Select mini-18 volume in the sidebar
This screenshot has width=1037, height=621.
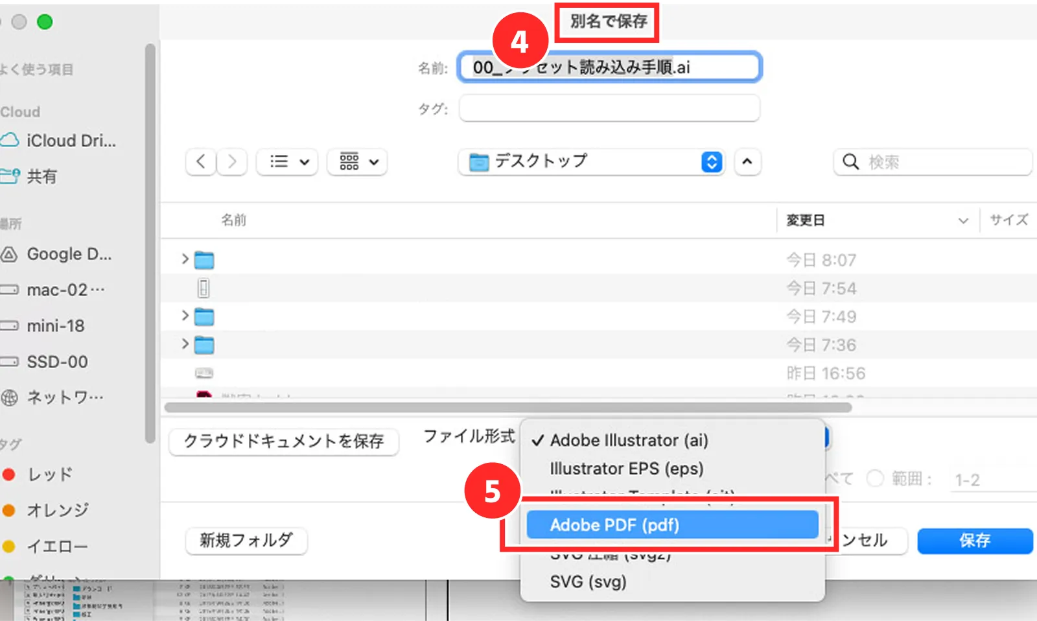(43, 325)
